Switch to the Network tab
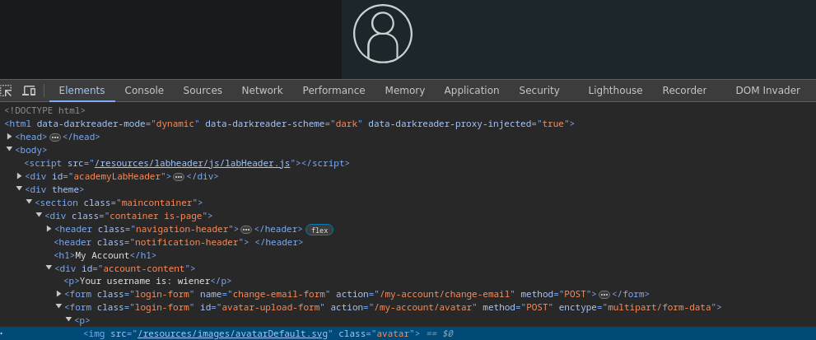Image resolution: width=816 pixels, height=340 pixels. pyautogui.click(x=262, y=91)
